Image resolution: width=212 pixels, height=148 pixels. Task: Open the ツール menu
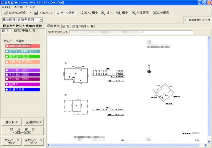(30, 7)
